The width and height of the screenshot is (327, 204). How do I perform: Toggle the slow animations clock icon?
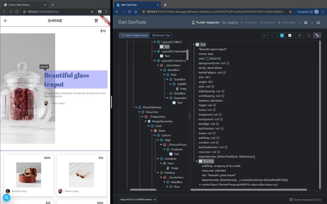click(299, 35)
